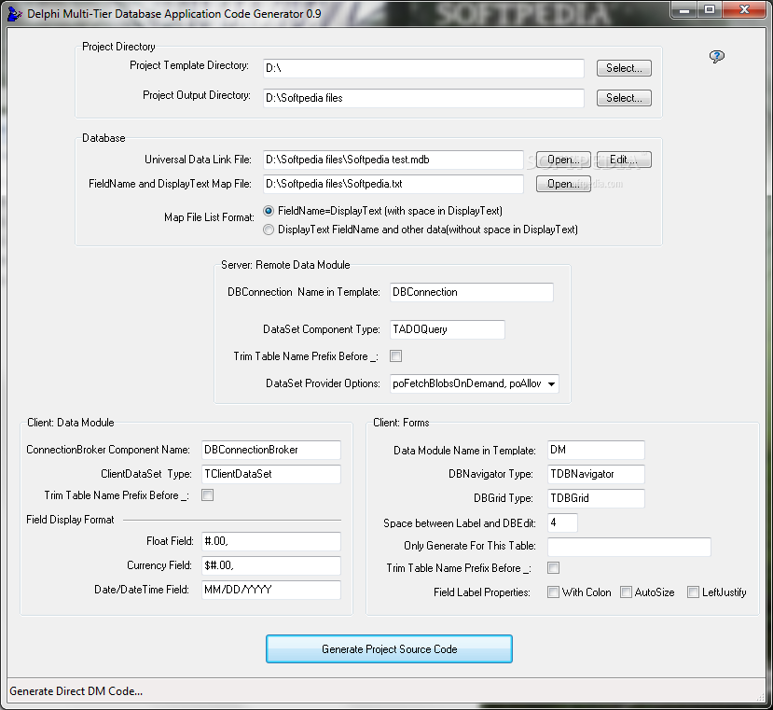The width and height of the screenshot is (773, 710).
Task: Click Universal Data Link File field
Action: [393, 160]
